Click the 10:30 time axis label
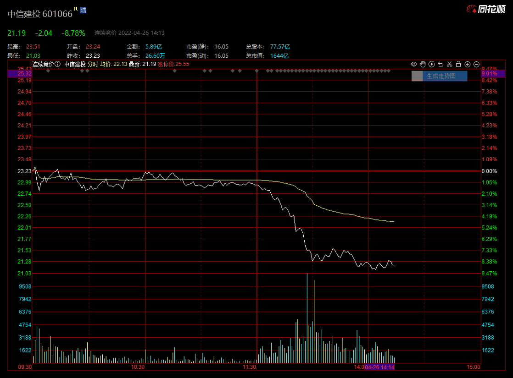 (x=138, y=367)
